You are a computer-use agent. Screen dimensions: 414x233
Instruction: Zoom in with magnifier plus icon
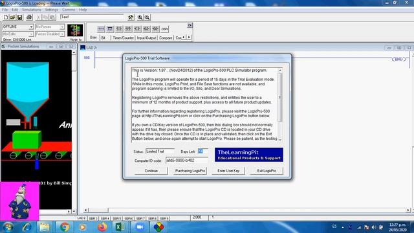[x=140, y=17]
